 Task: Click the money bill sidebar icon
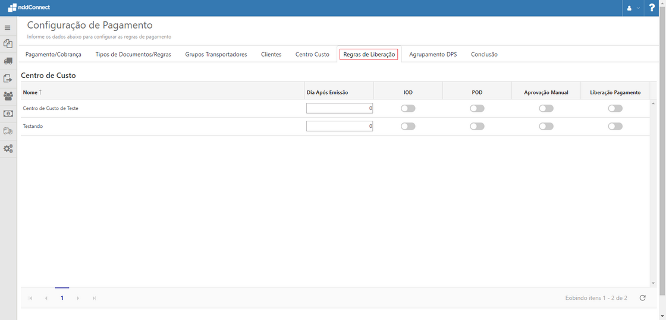[8, 114]
